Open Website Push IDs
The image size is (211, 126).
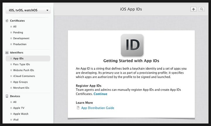point(23,70)
